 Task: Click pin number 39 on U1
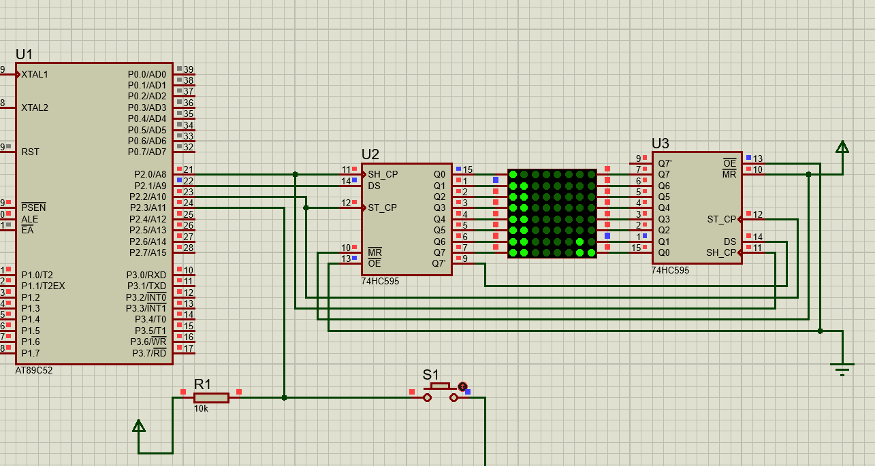click(x=189, y=69)
